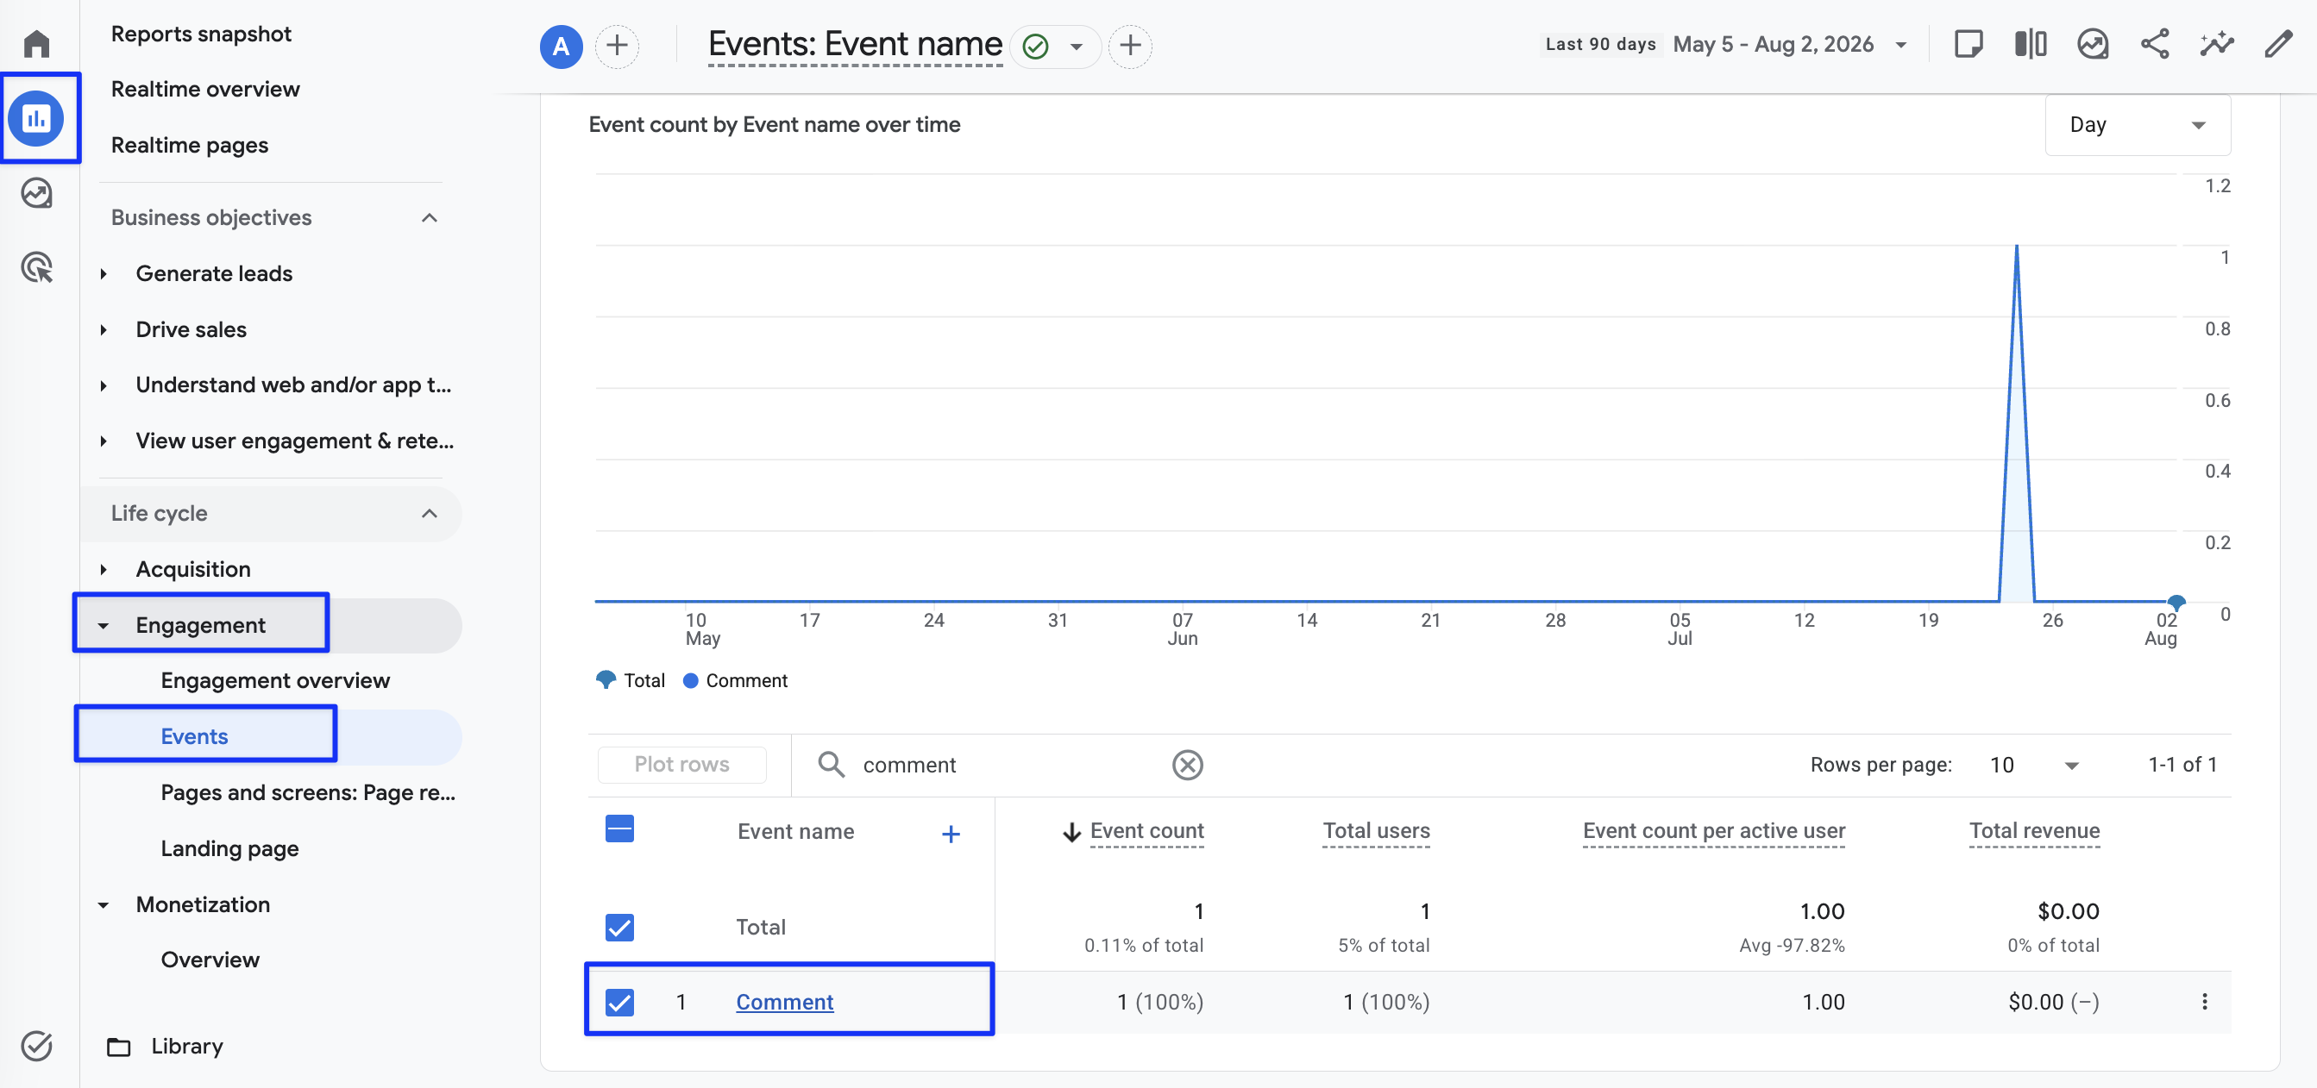The height and width of the screenshot is (1088, 2317).
Task: Click the Last 90 days label
Action: (x=1600, y=45)
